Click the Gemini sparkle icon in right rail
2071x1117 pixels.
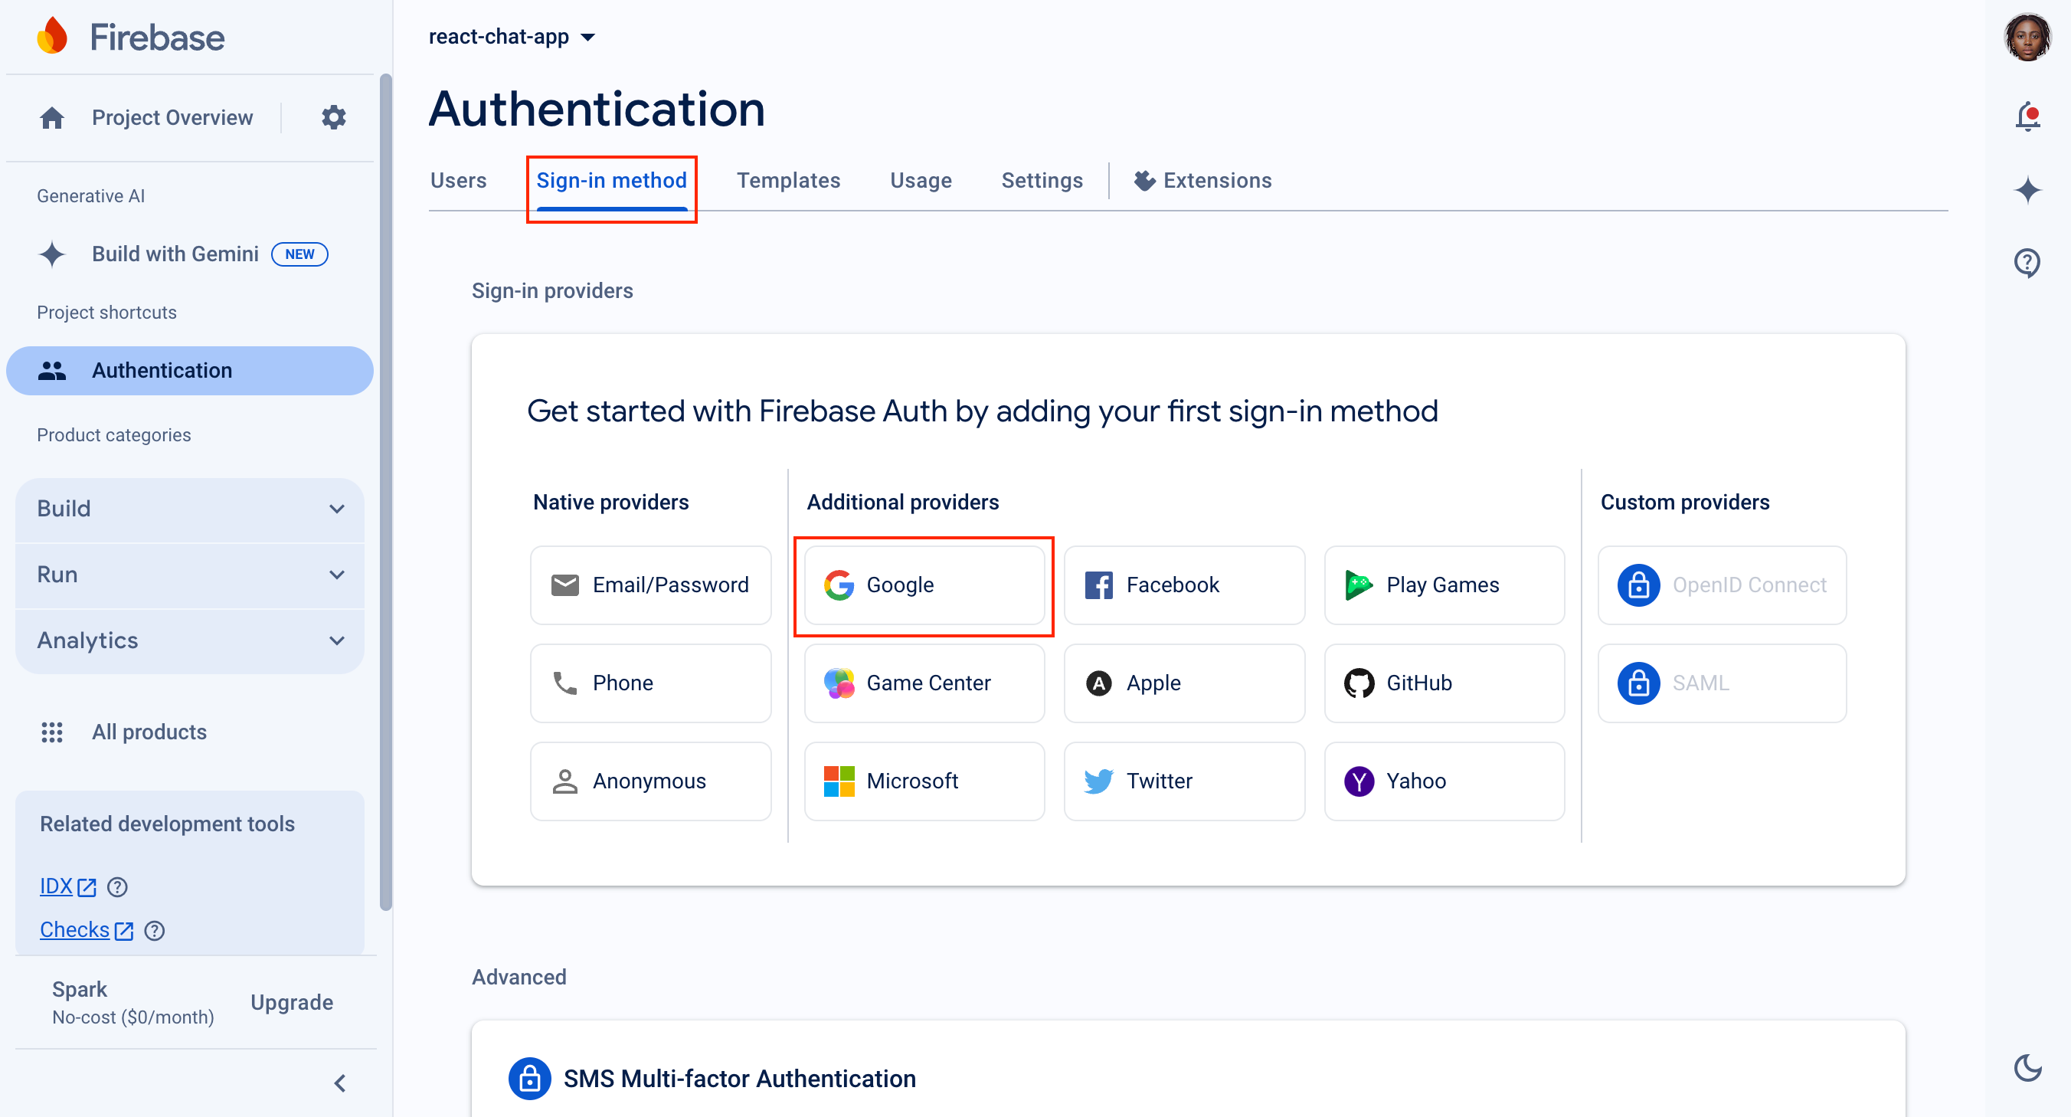click(2027, 191)
